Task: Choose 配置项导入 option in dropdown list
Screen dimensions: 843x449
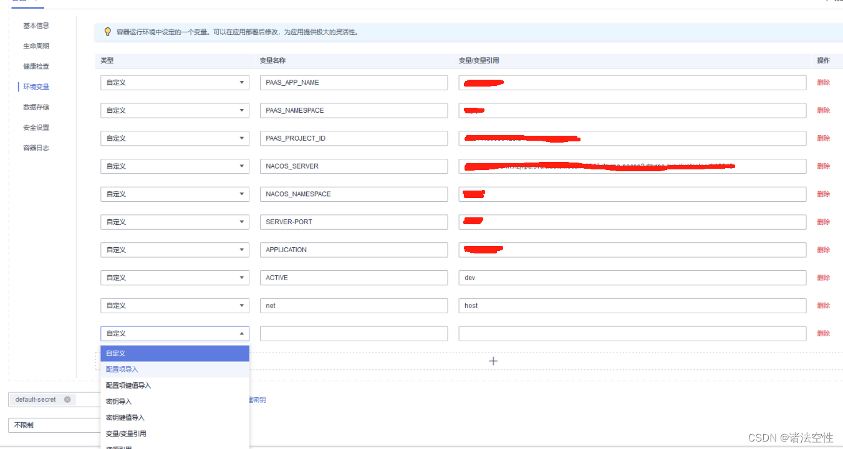Action: click(175, 369)
